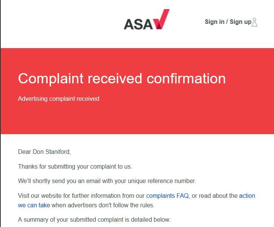This screenshot has width=274, height=227.
Task: Click the word 'Complaint' in the banner heading
Action: (51, 78)
